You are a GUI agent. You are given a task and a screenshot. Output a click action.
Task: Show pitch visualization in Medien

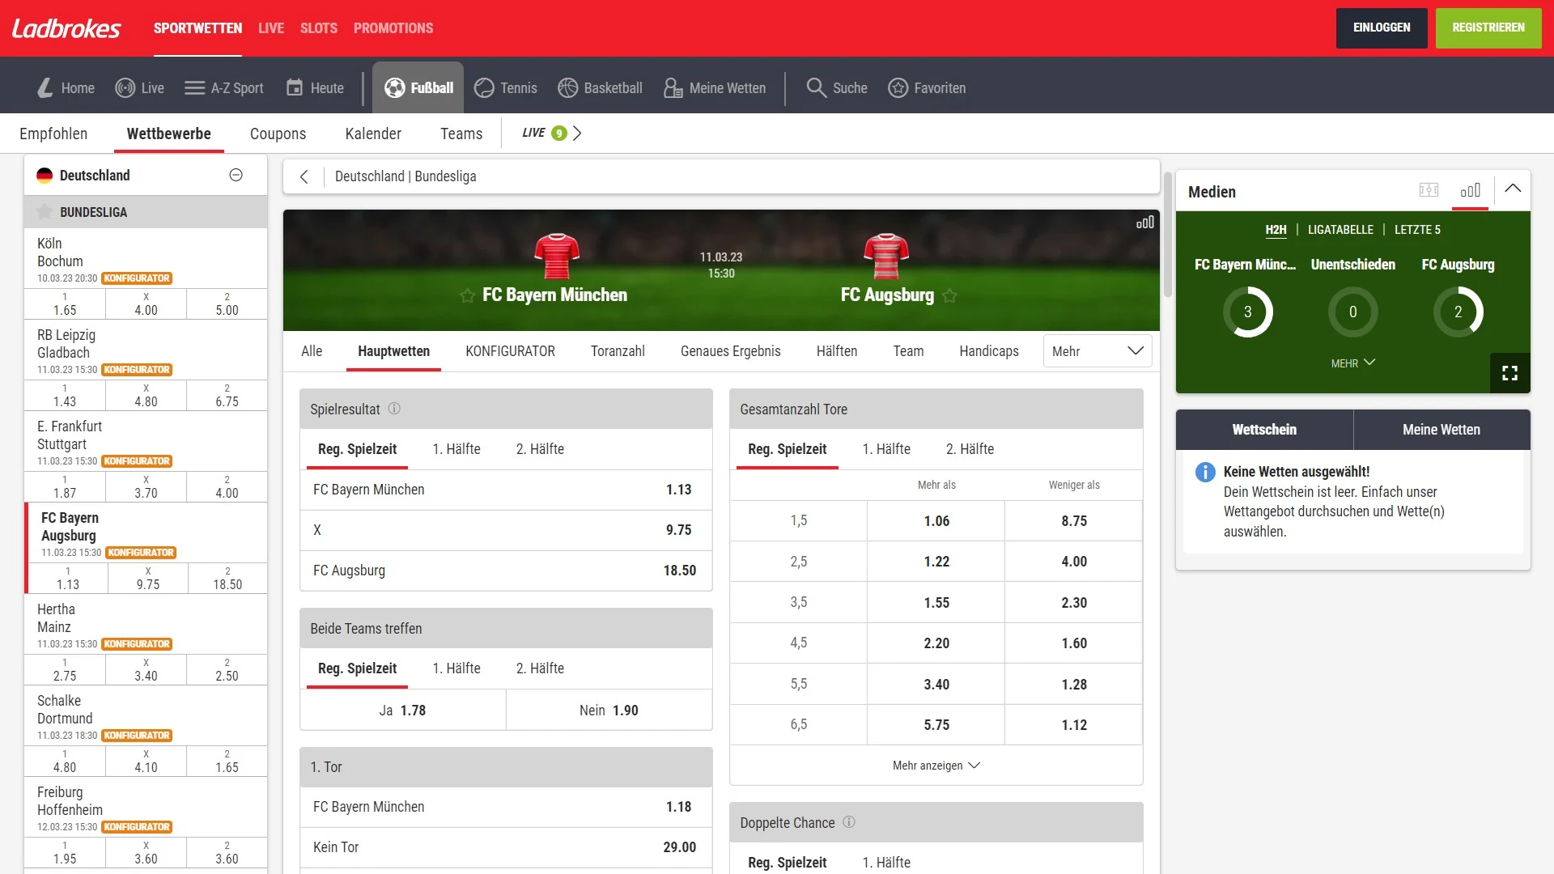[x=1429, y=190]
